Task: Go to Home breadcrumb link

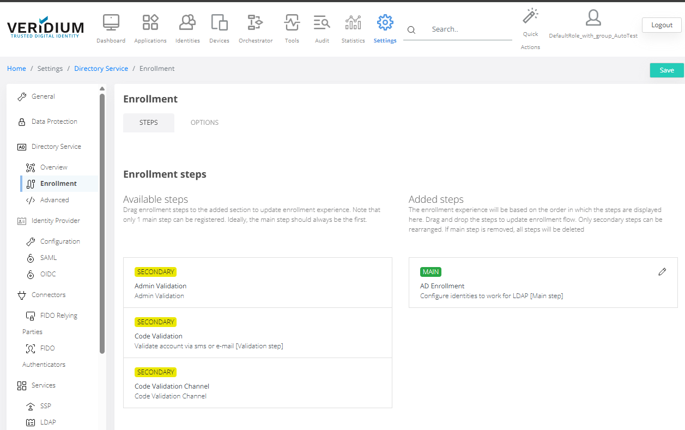Action: (16, 69)
